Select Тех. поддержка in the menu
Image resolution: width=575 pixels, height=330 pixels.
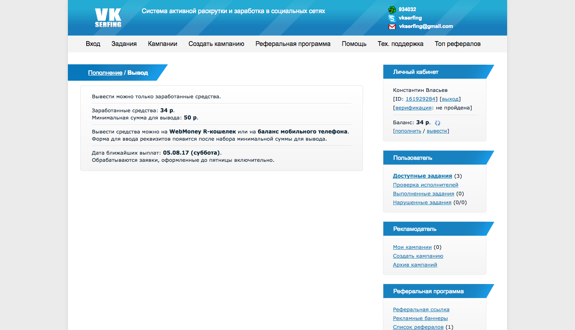pos(401,44)
